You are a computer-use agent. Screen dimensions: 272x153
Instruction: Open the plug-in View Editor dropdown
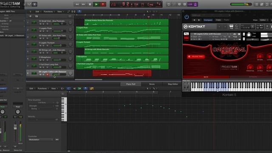263,20
